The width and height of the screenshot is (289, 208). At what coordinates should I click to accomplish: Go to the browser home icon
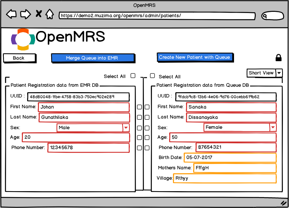click(x=50, y=14)
